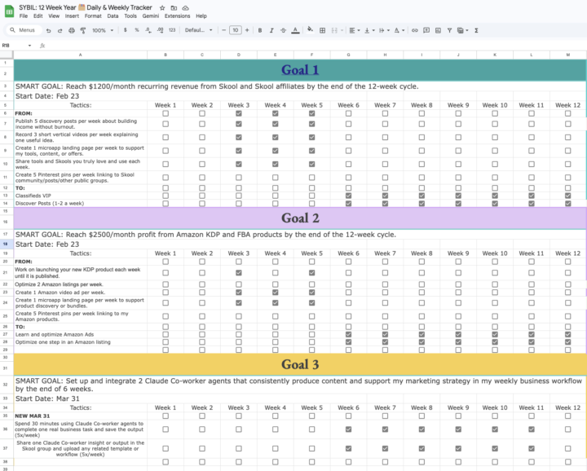This screenshot has width=587, height=471.
Task: Open the borders tool
Action: point(322,30)
